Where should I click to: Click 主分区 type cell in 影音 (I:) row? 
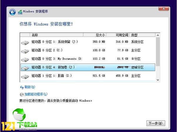tap(136, 76)
